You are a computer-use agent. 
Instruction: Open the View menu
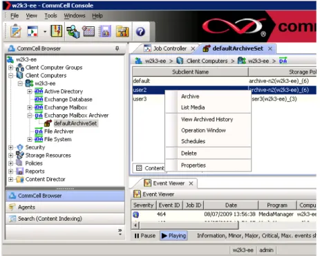pos(31,16)
